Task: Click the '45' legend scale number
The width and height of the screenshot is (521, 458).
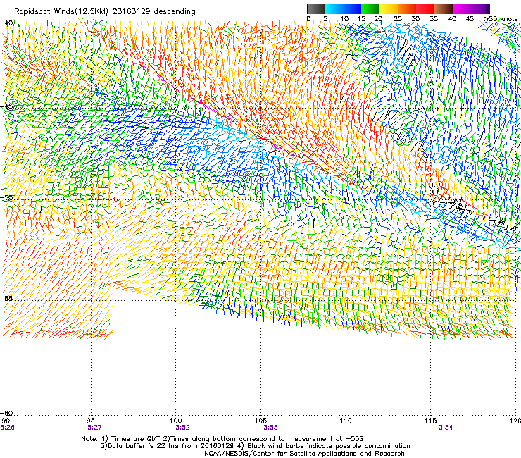Action: point(470,19)
